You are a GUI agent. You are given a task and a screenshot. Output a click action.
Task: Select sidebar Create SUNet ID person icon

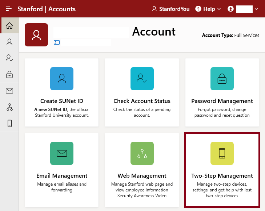pyautogui.click(x=9, y=42)
